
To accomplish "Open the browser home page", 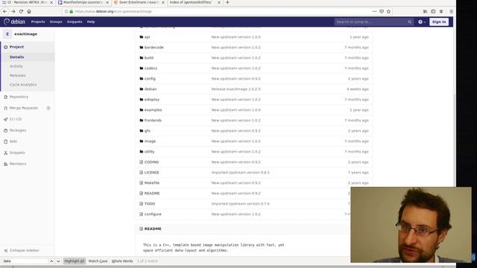I will [29, 11].
